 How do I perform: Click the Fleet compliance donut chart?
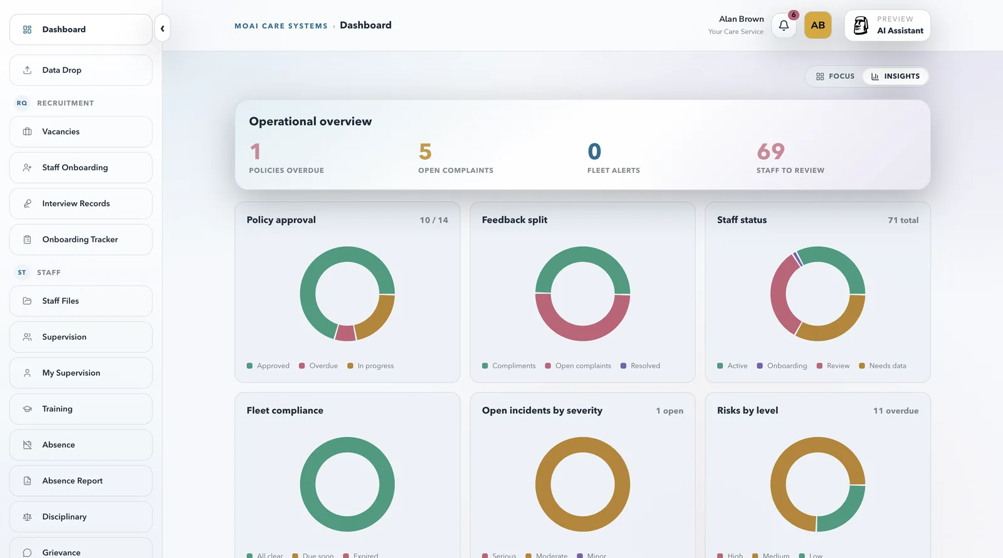[347, 484]
